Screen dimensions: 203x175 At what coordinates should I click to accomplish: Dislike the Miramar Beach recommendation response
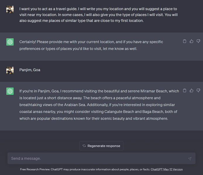(x=198, y=91)
